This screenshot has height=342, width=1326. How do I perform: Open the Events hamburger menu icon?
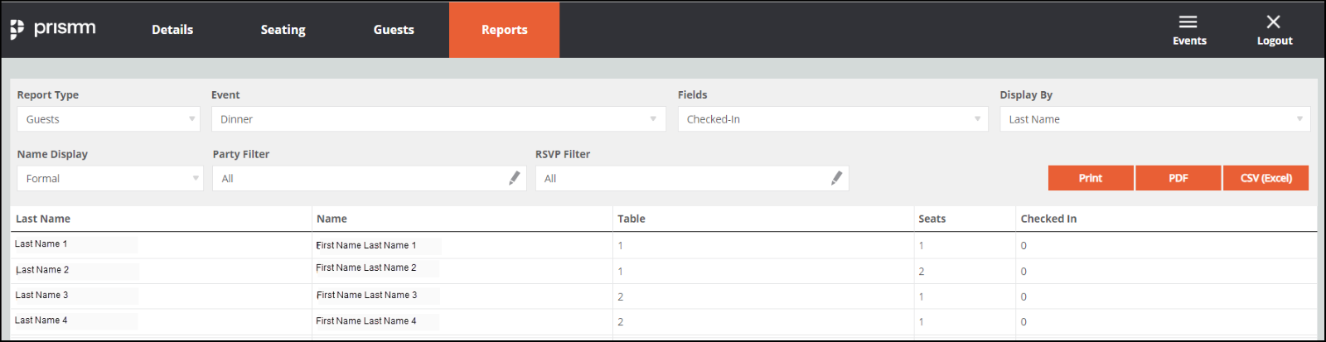(x=1188, y=22)
